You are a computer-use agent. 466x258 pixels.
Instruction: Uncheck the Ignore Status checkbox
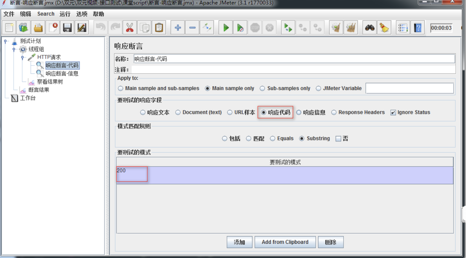point(393,112)
